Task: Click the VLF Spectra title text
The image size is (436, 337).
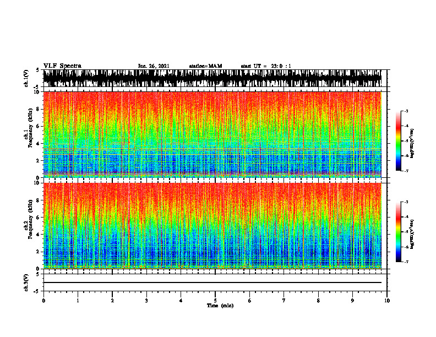Action: click(62, 66)
